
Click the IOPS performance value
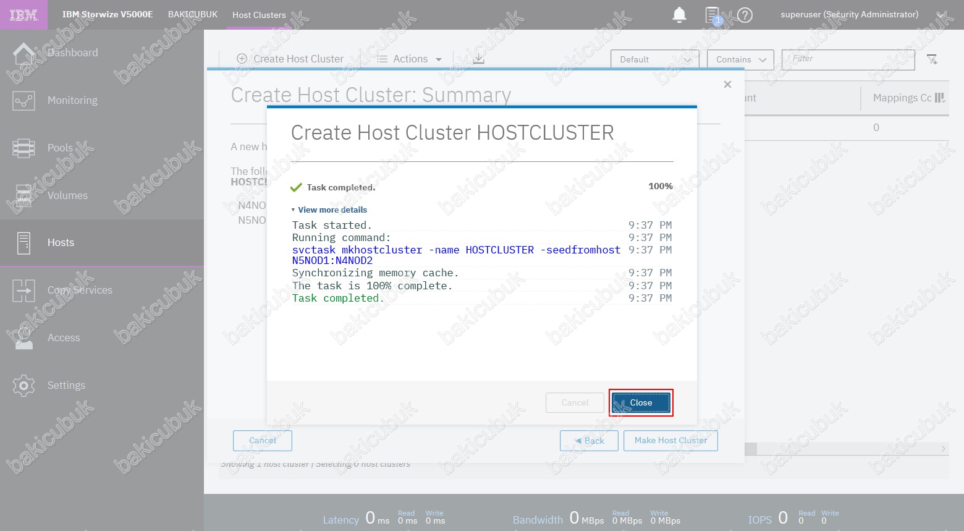coord(783,518)
